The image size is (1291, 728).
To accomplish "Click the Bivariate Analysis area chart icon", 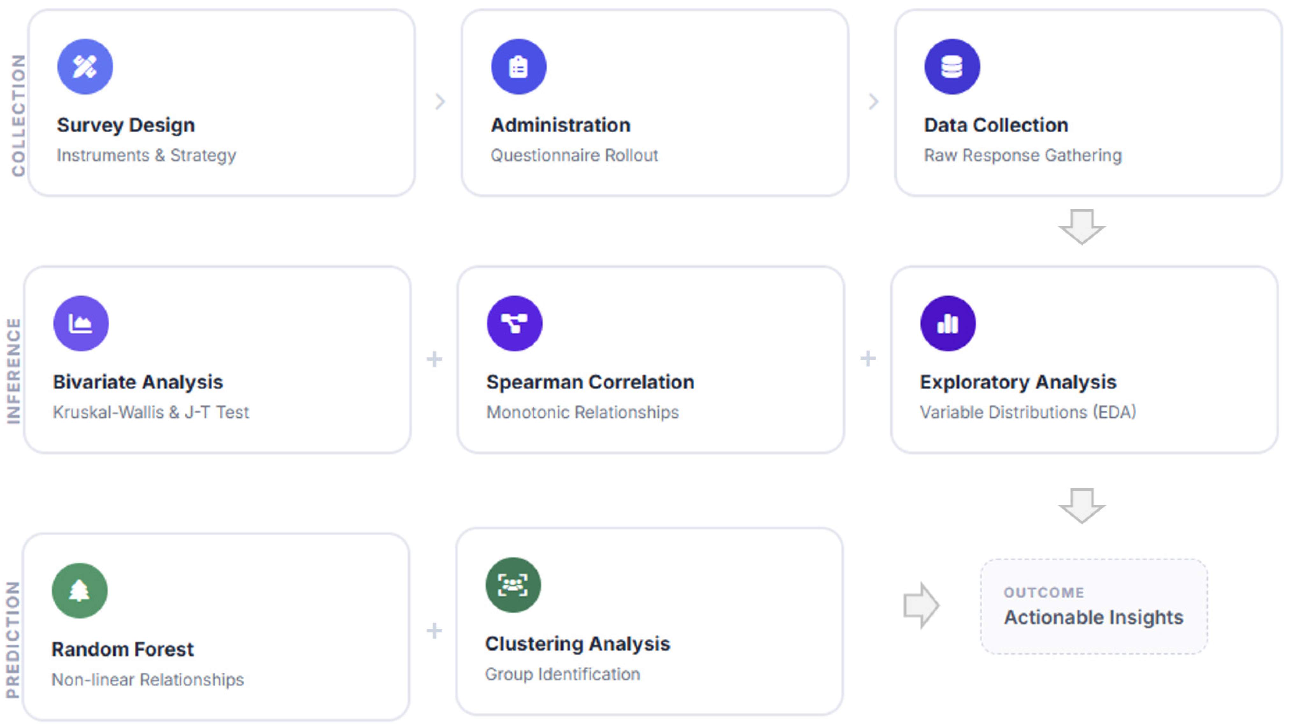I will (x=81, y=323).
